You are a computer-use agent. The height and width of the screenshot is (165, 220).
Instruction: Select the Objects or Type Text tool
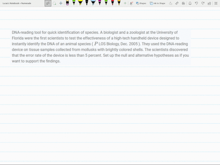48,3
